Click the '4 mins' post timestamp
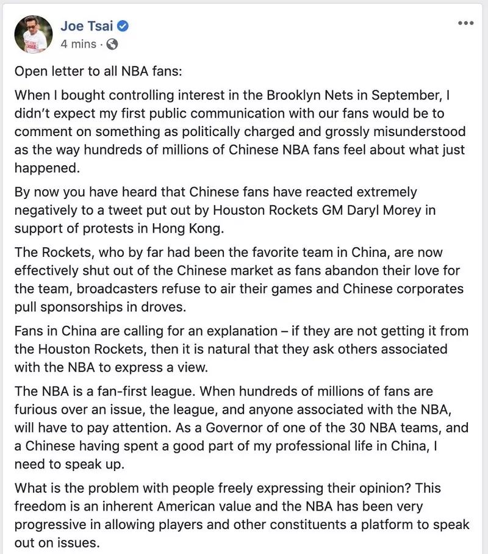This screenshot has height=554, width=488. coord(78,44)
